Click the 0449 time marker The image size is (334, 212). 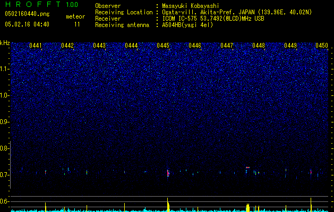coord(290,46)
